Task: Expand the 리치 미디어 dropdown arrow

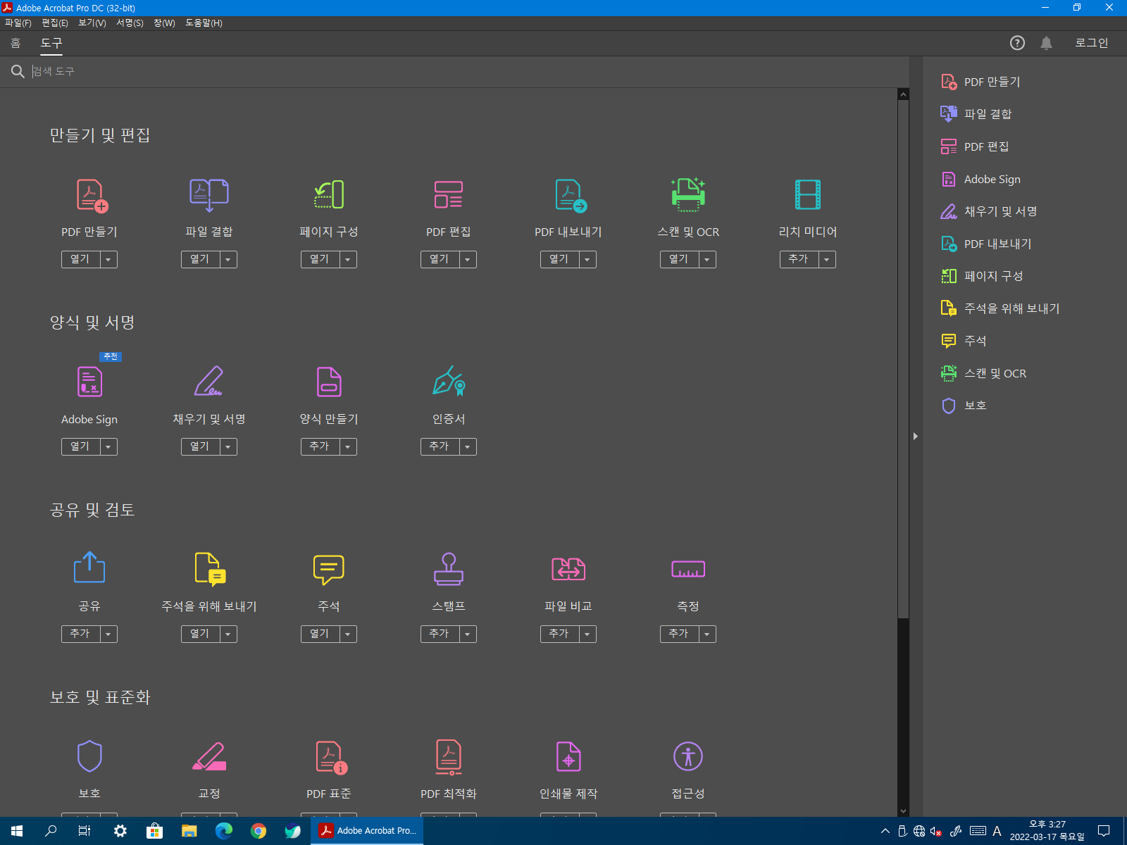Action: (x=827, y=260)
